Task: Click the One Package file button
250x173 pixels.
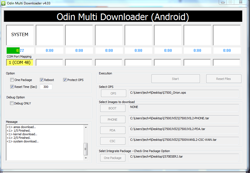Action: point(113,158)
